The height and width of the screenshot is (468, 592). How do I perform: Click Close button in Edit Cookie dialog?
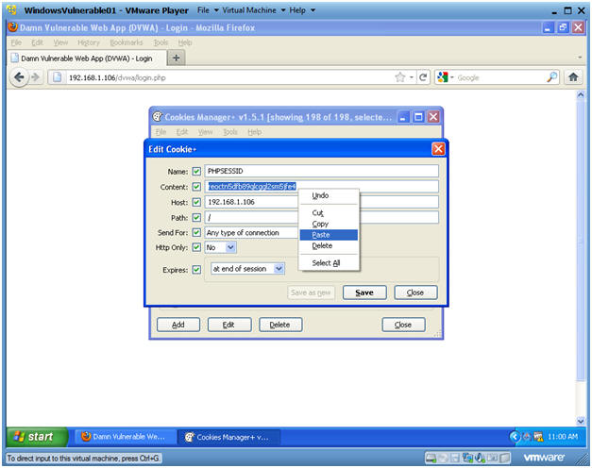pyautogui.click(x=415, y=292)
